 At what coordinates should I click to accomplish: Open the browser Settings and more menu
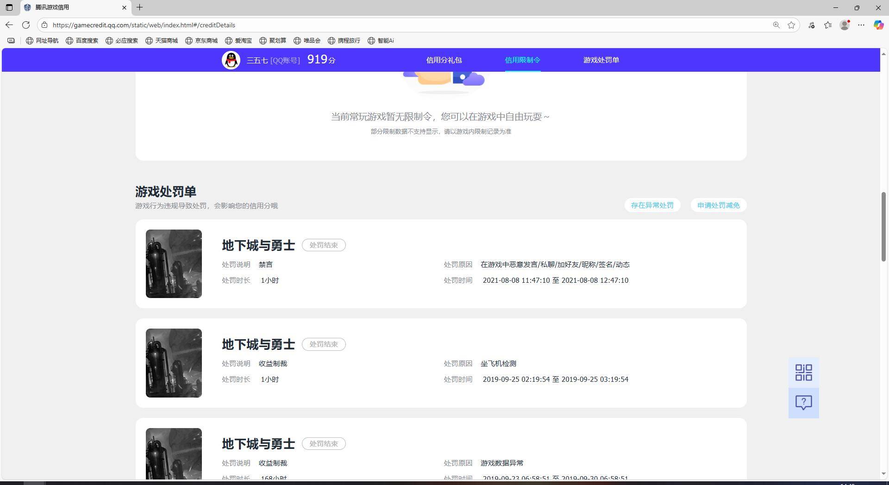tap(861, 25)
